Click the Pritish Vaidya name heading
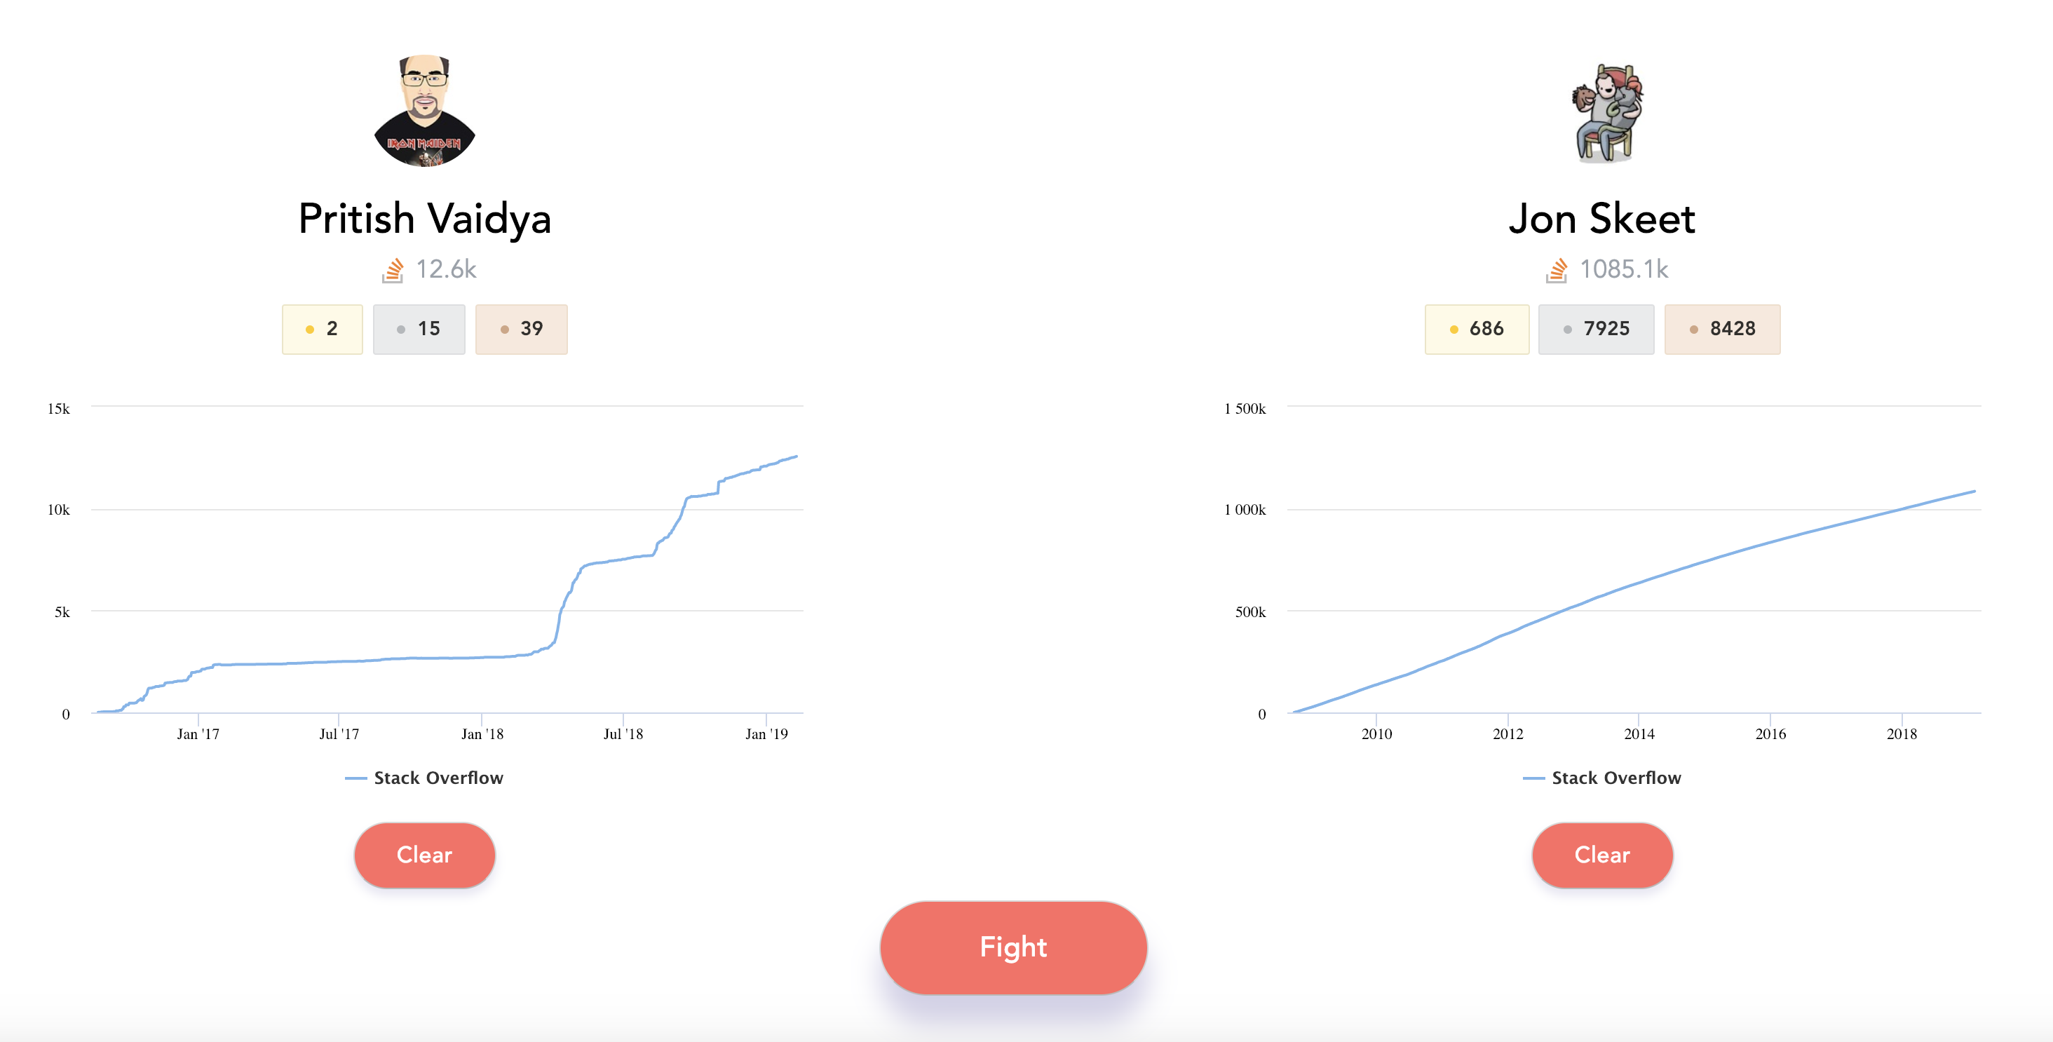The width and height of the screenshot is (2053, 1042). (424, 219)
